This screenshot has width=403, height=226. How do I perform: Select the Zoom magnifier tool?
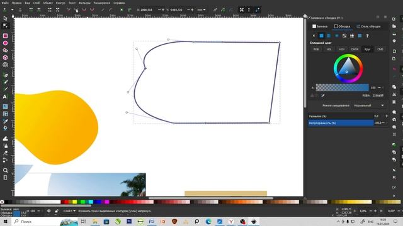click(x=5, y=170)
